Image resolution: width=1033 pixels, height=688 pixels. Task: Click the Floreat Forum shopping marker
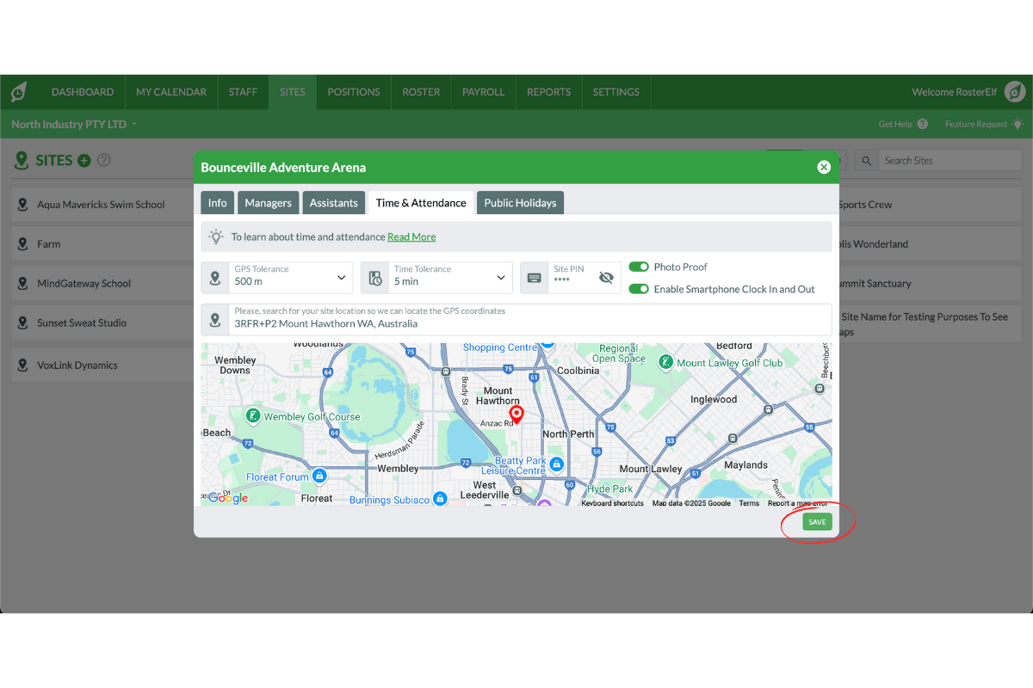coord(319,476)
